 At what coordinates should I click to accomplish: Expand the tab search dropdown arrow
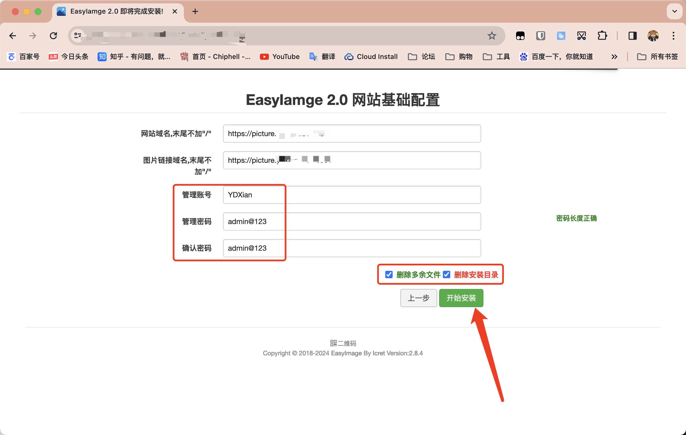[674, 11]
